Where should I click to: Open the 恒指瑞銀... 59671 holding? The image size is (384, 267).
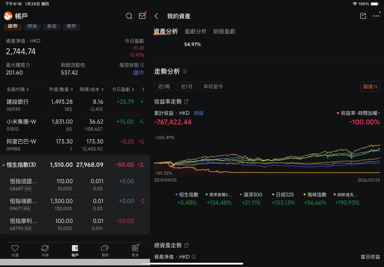tap(75, 205)
